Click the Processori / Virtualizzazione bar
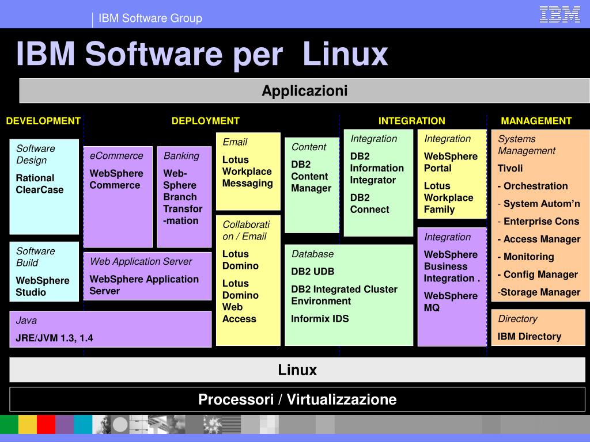Screen dimensions: 590x442 (x=297, y=399)
